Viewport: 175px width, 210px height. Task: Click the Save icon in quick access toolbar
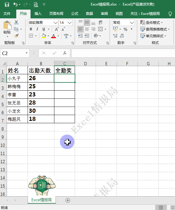pyautogui.click(x=7, y=4)
